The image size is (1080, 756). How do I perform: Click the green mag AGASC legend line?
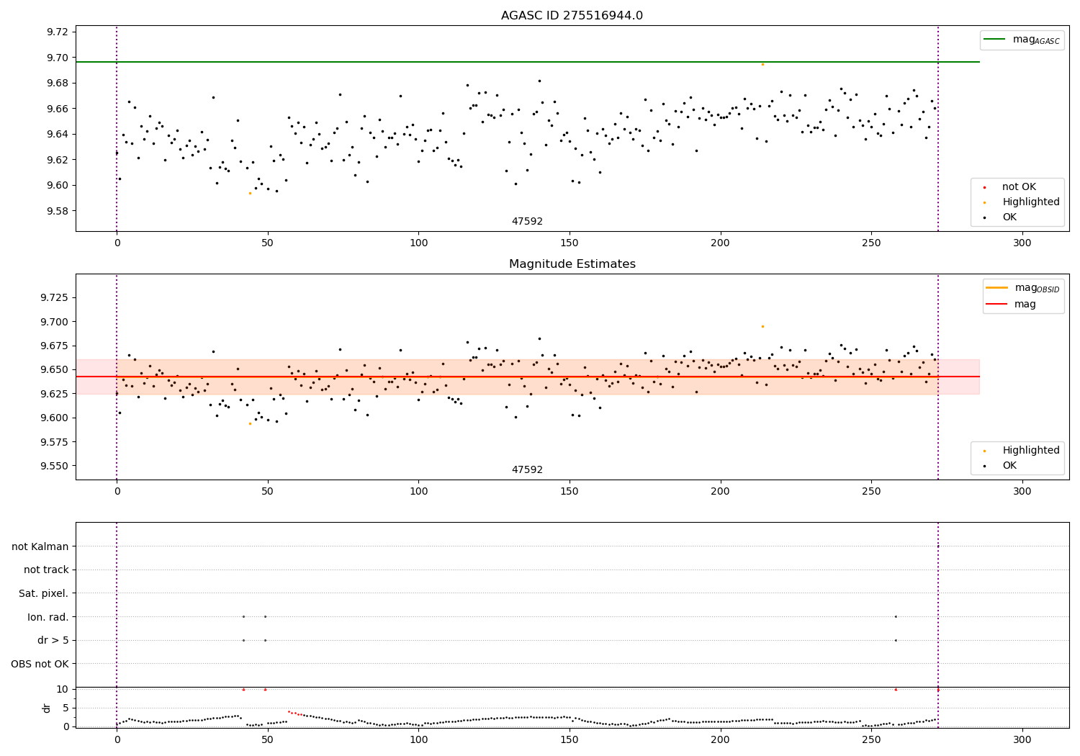(x=995, y=40)
